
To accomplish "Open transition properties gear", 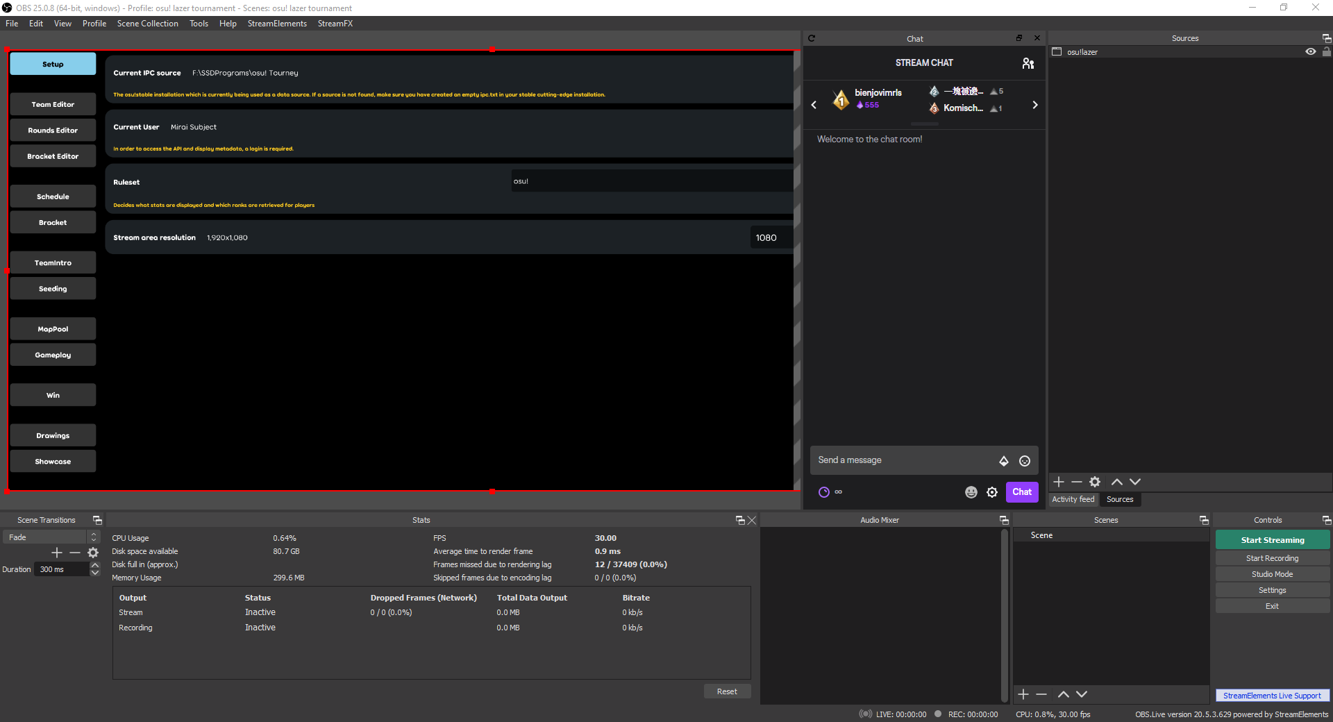I will tap(93, 553).
